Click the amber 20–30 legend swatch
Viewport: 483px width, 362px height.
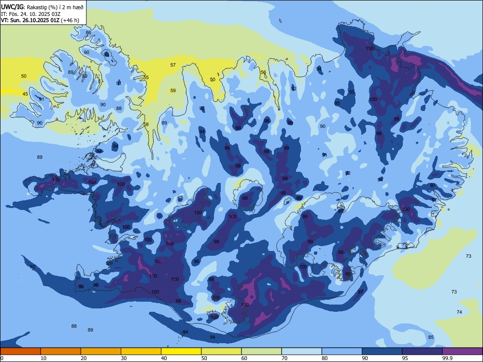coord(101,351)
